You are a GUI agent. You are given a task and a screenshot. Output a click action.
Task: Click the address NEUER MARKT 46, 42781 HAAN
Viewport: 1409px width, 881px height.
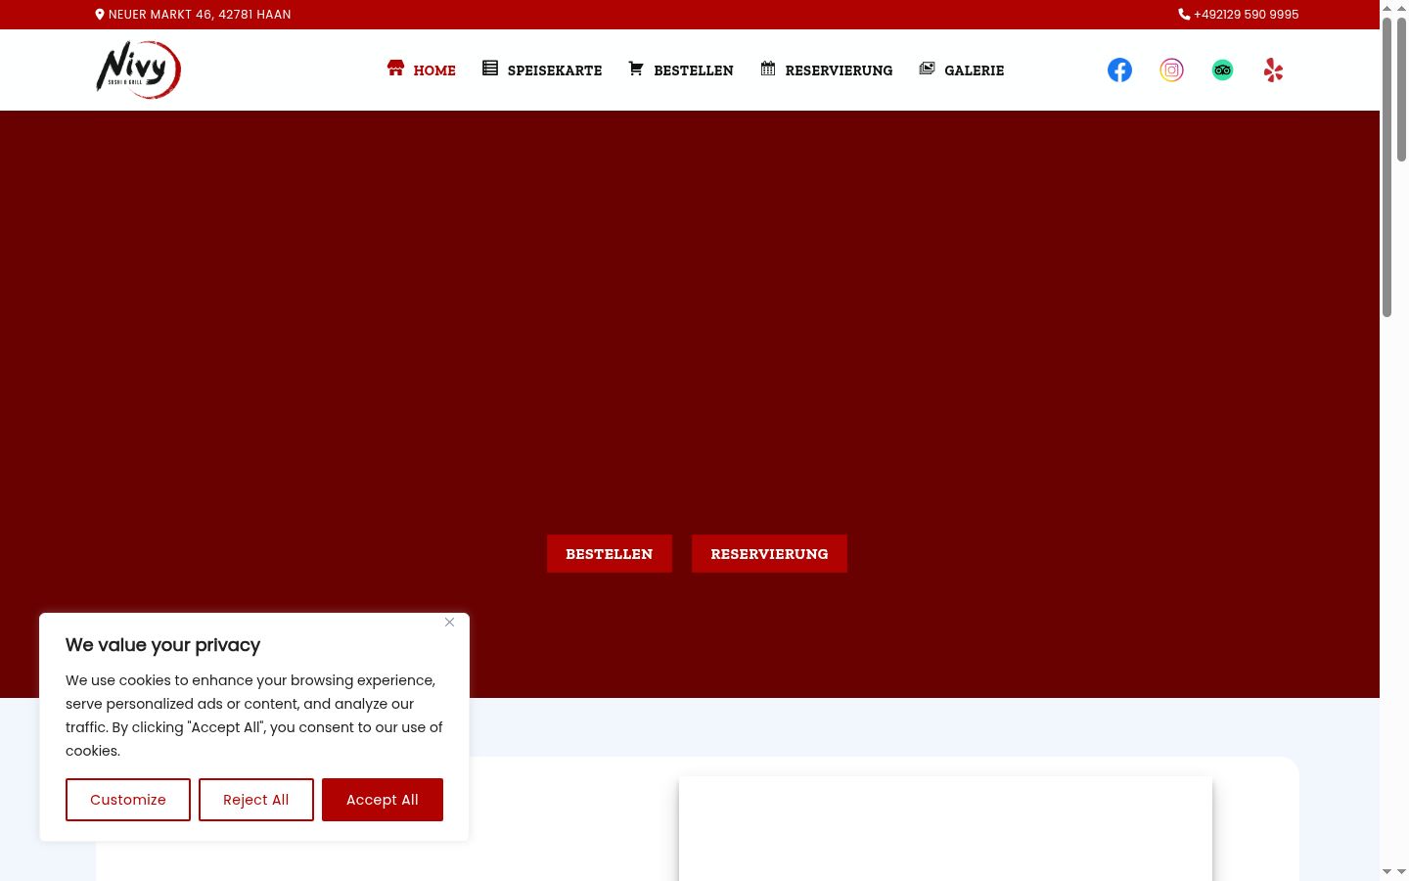200,15
